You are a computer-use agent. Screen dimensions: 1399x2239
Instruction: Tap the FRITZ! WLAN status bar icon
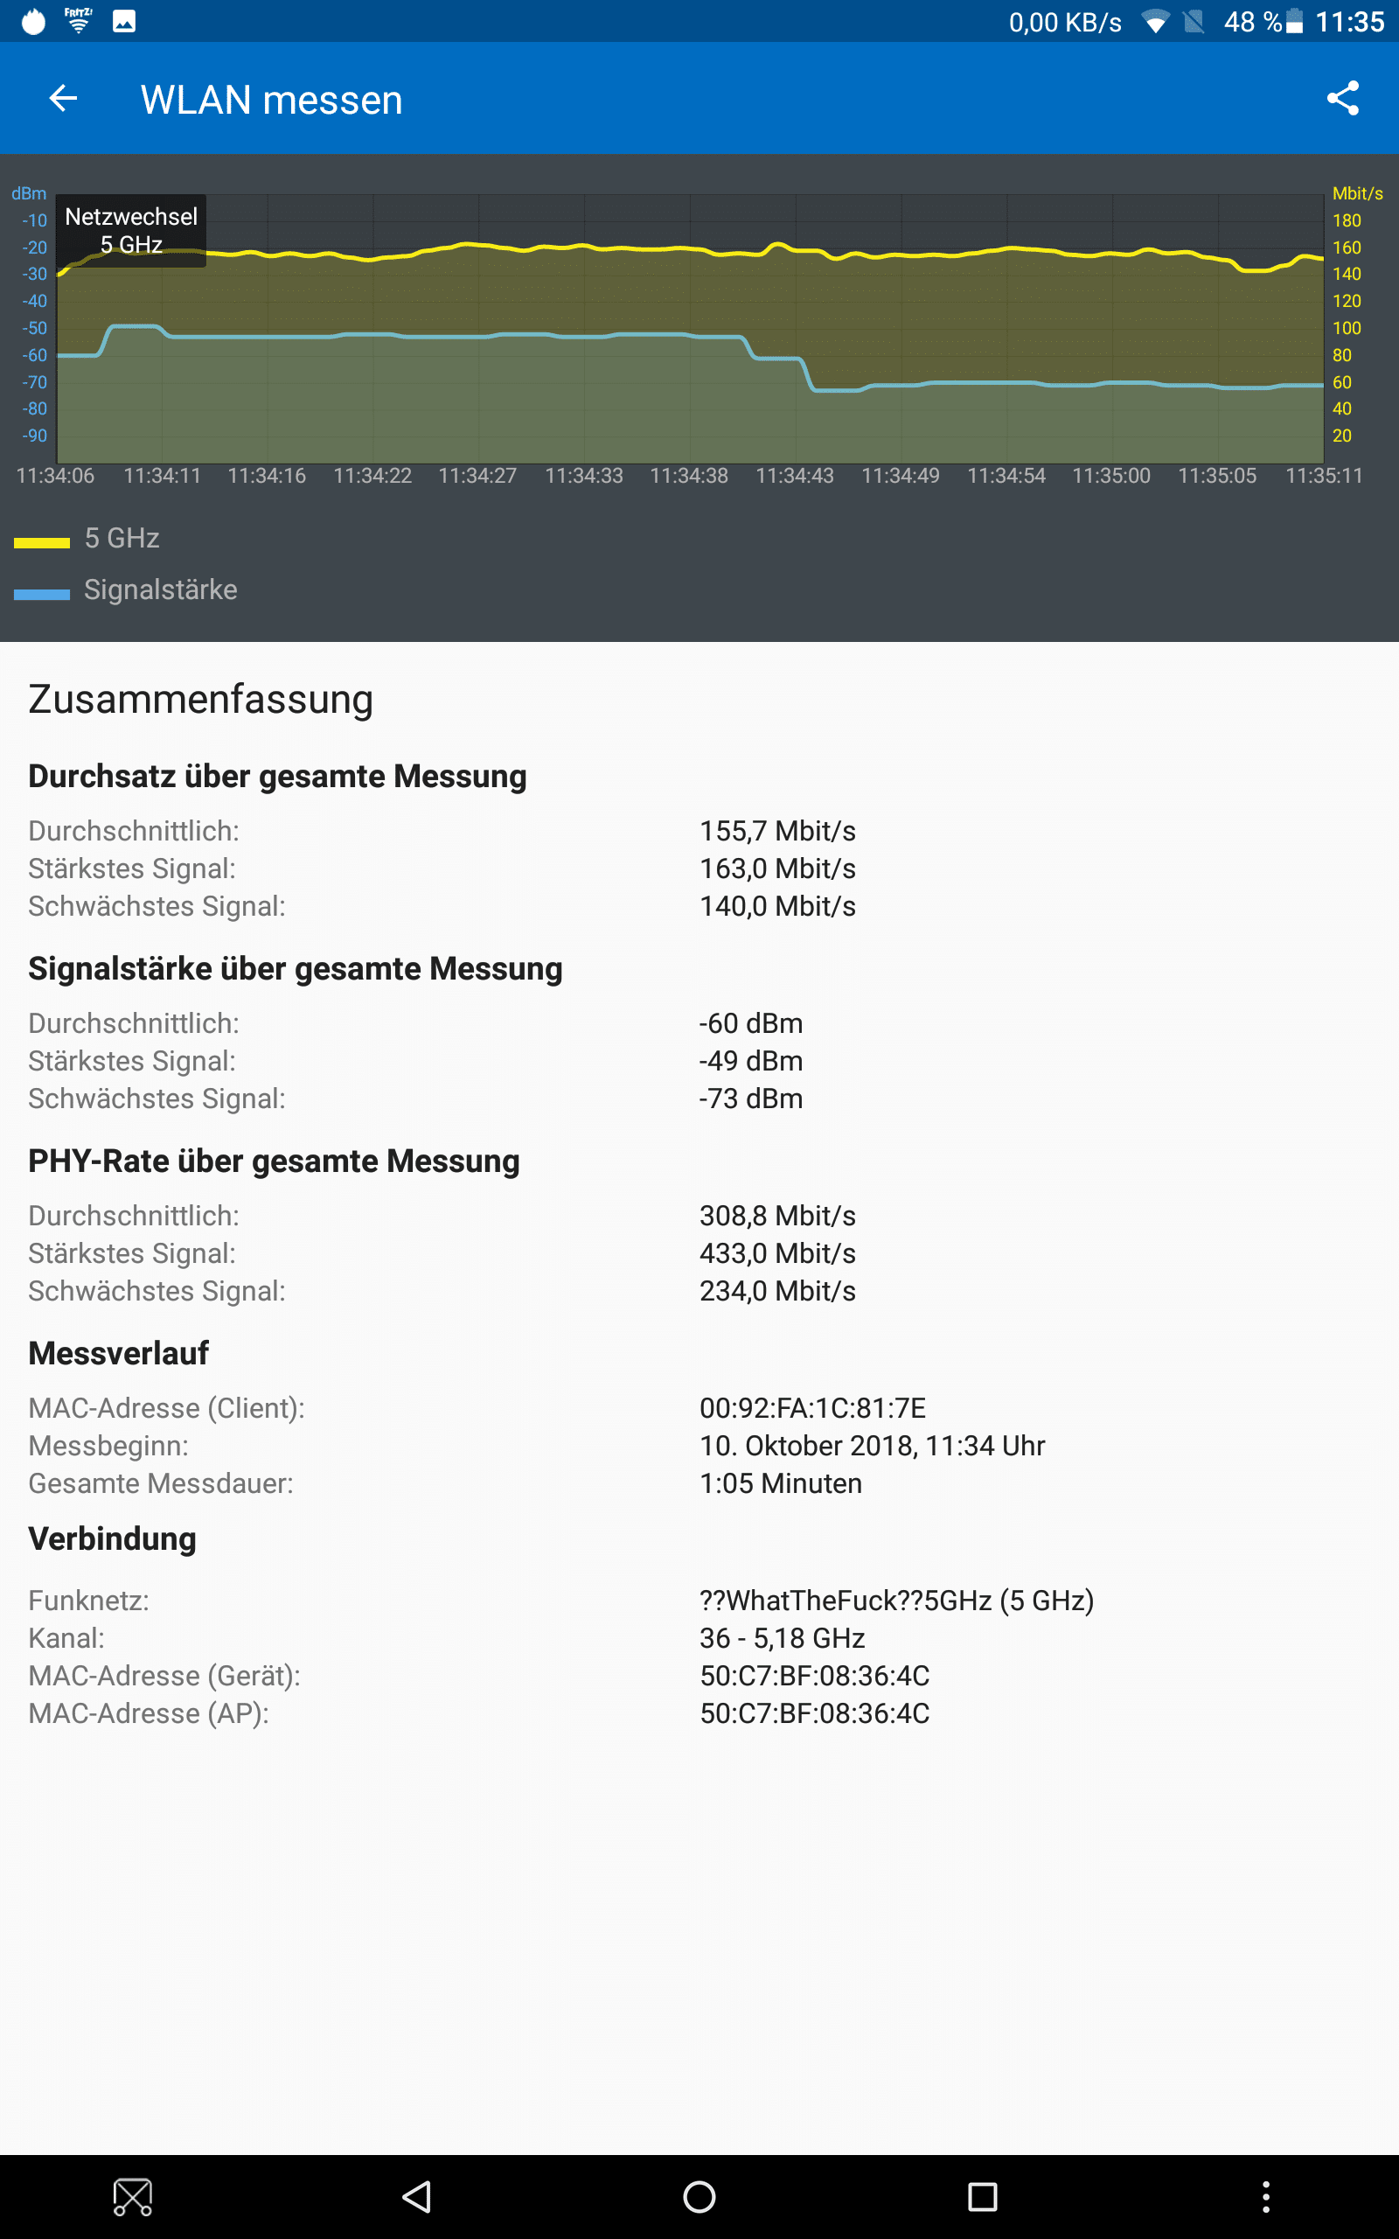(x=79, y=20)
